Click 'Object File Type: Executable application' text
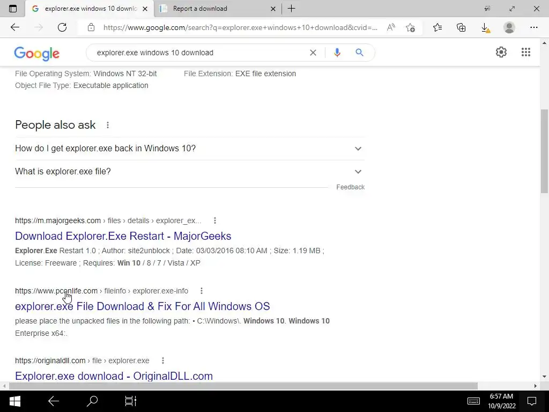549x412 pixels. 81,85
